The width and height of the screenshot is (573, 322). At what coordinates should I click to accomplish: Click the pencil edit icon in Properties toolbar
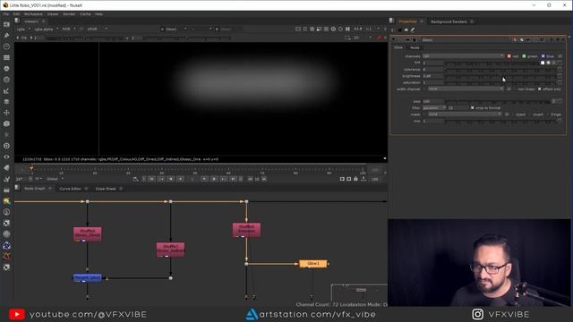point(413,30)
